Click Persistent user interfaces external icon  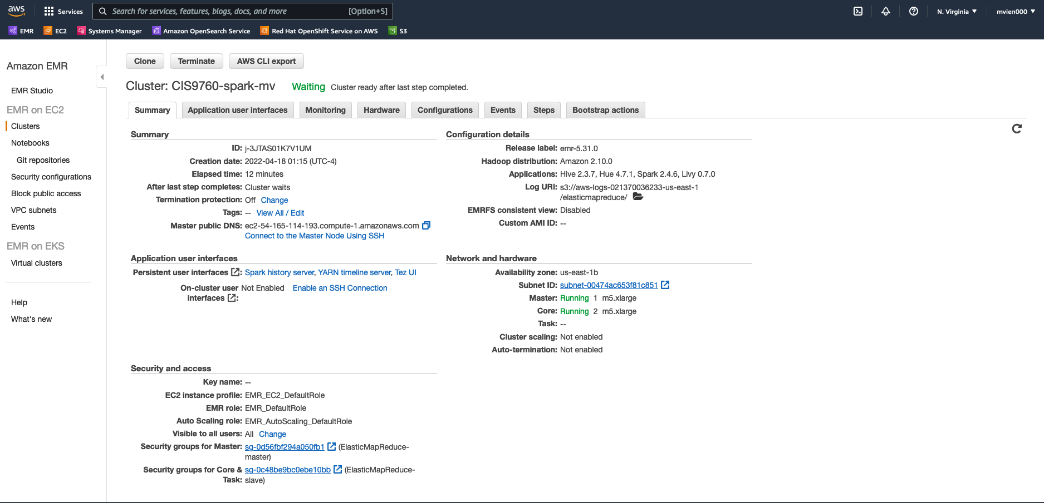pos(236,272)
